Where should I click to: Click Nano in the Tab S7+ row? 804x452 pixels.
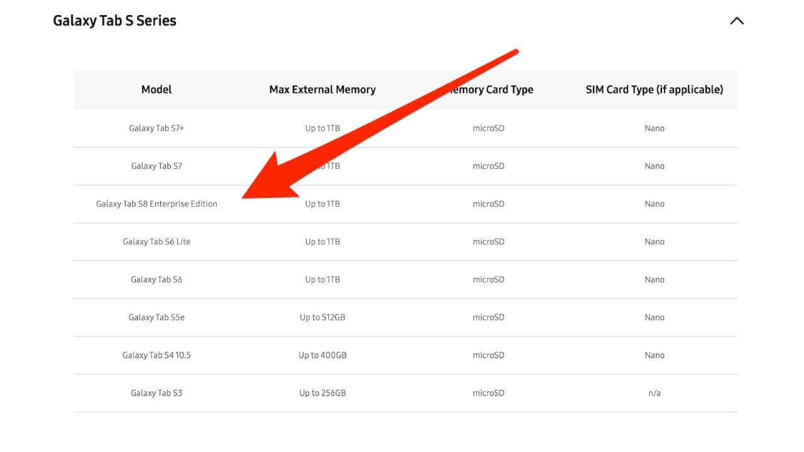coord(655,128)
